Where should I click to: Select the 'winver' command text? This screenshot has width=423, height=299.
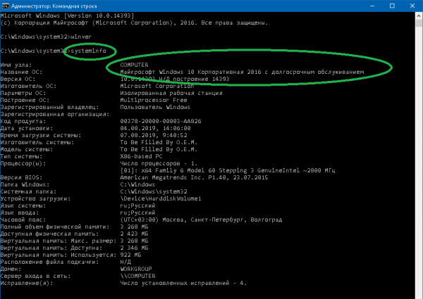pyautogui.click(x=81, y=37)
